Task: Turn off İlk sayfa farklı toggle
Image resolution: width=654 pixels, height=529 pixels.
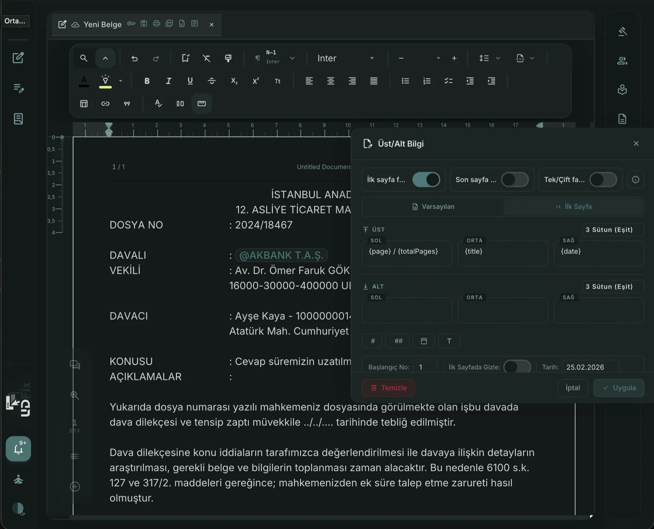Action: point(426,180)
